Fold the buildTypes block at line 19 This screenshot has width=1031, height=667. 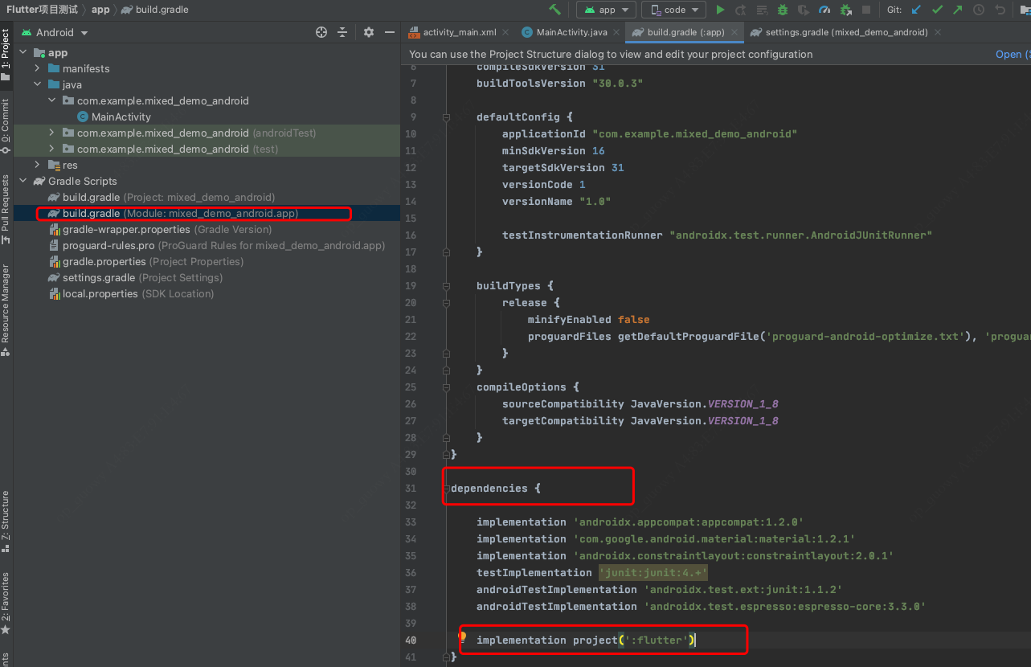point(446,285)
